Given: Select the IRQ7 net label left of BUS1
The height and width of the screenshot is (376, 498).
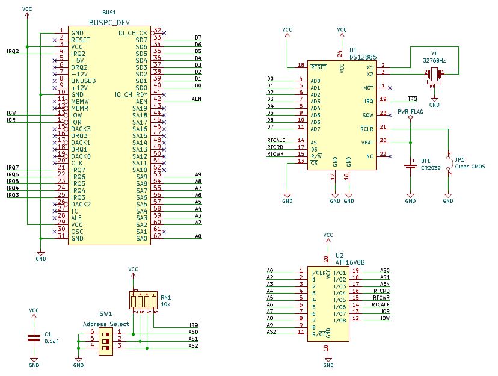Looking at the screenshot, I should pos(13,167).
